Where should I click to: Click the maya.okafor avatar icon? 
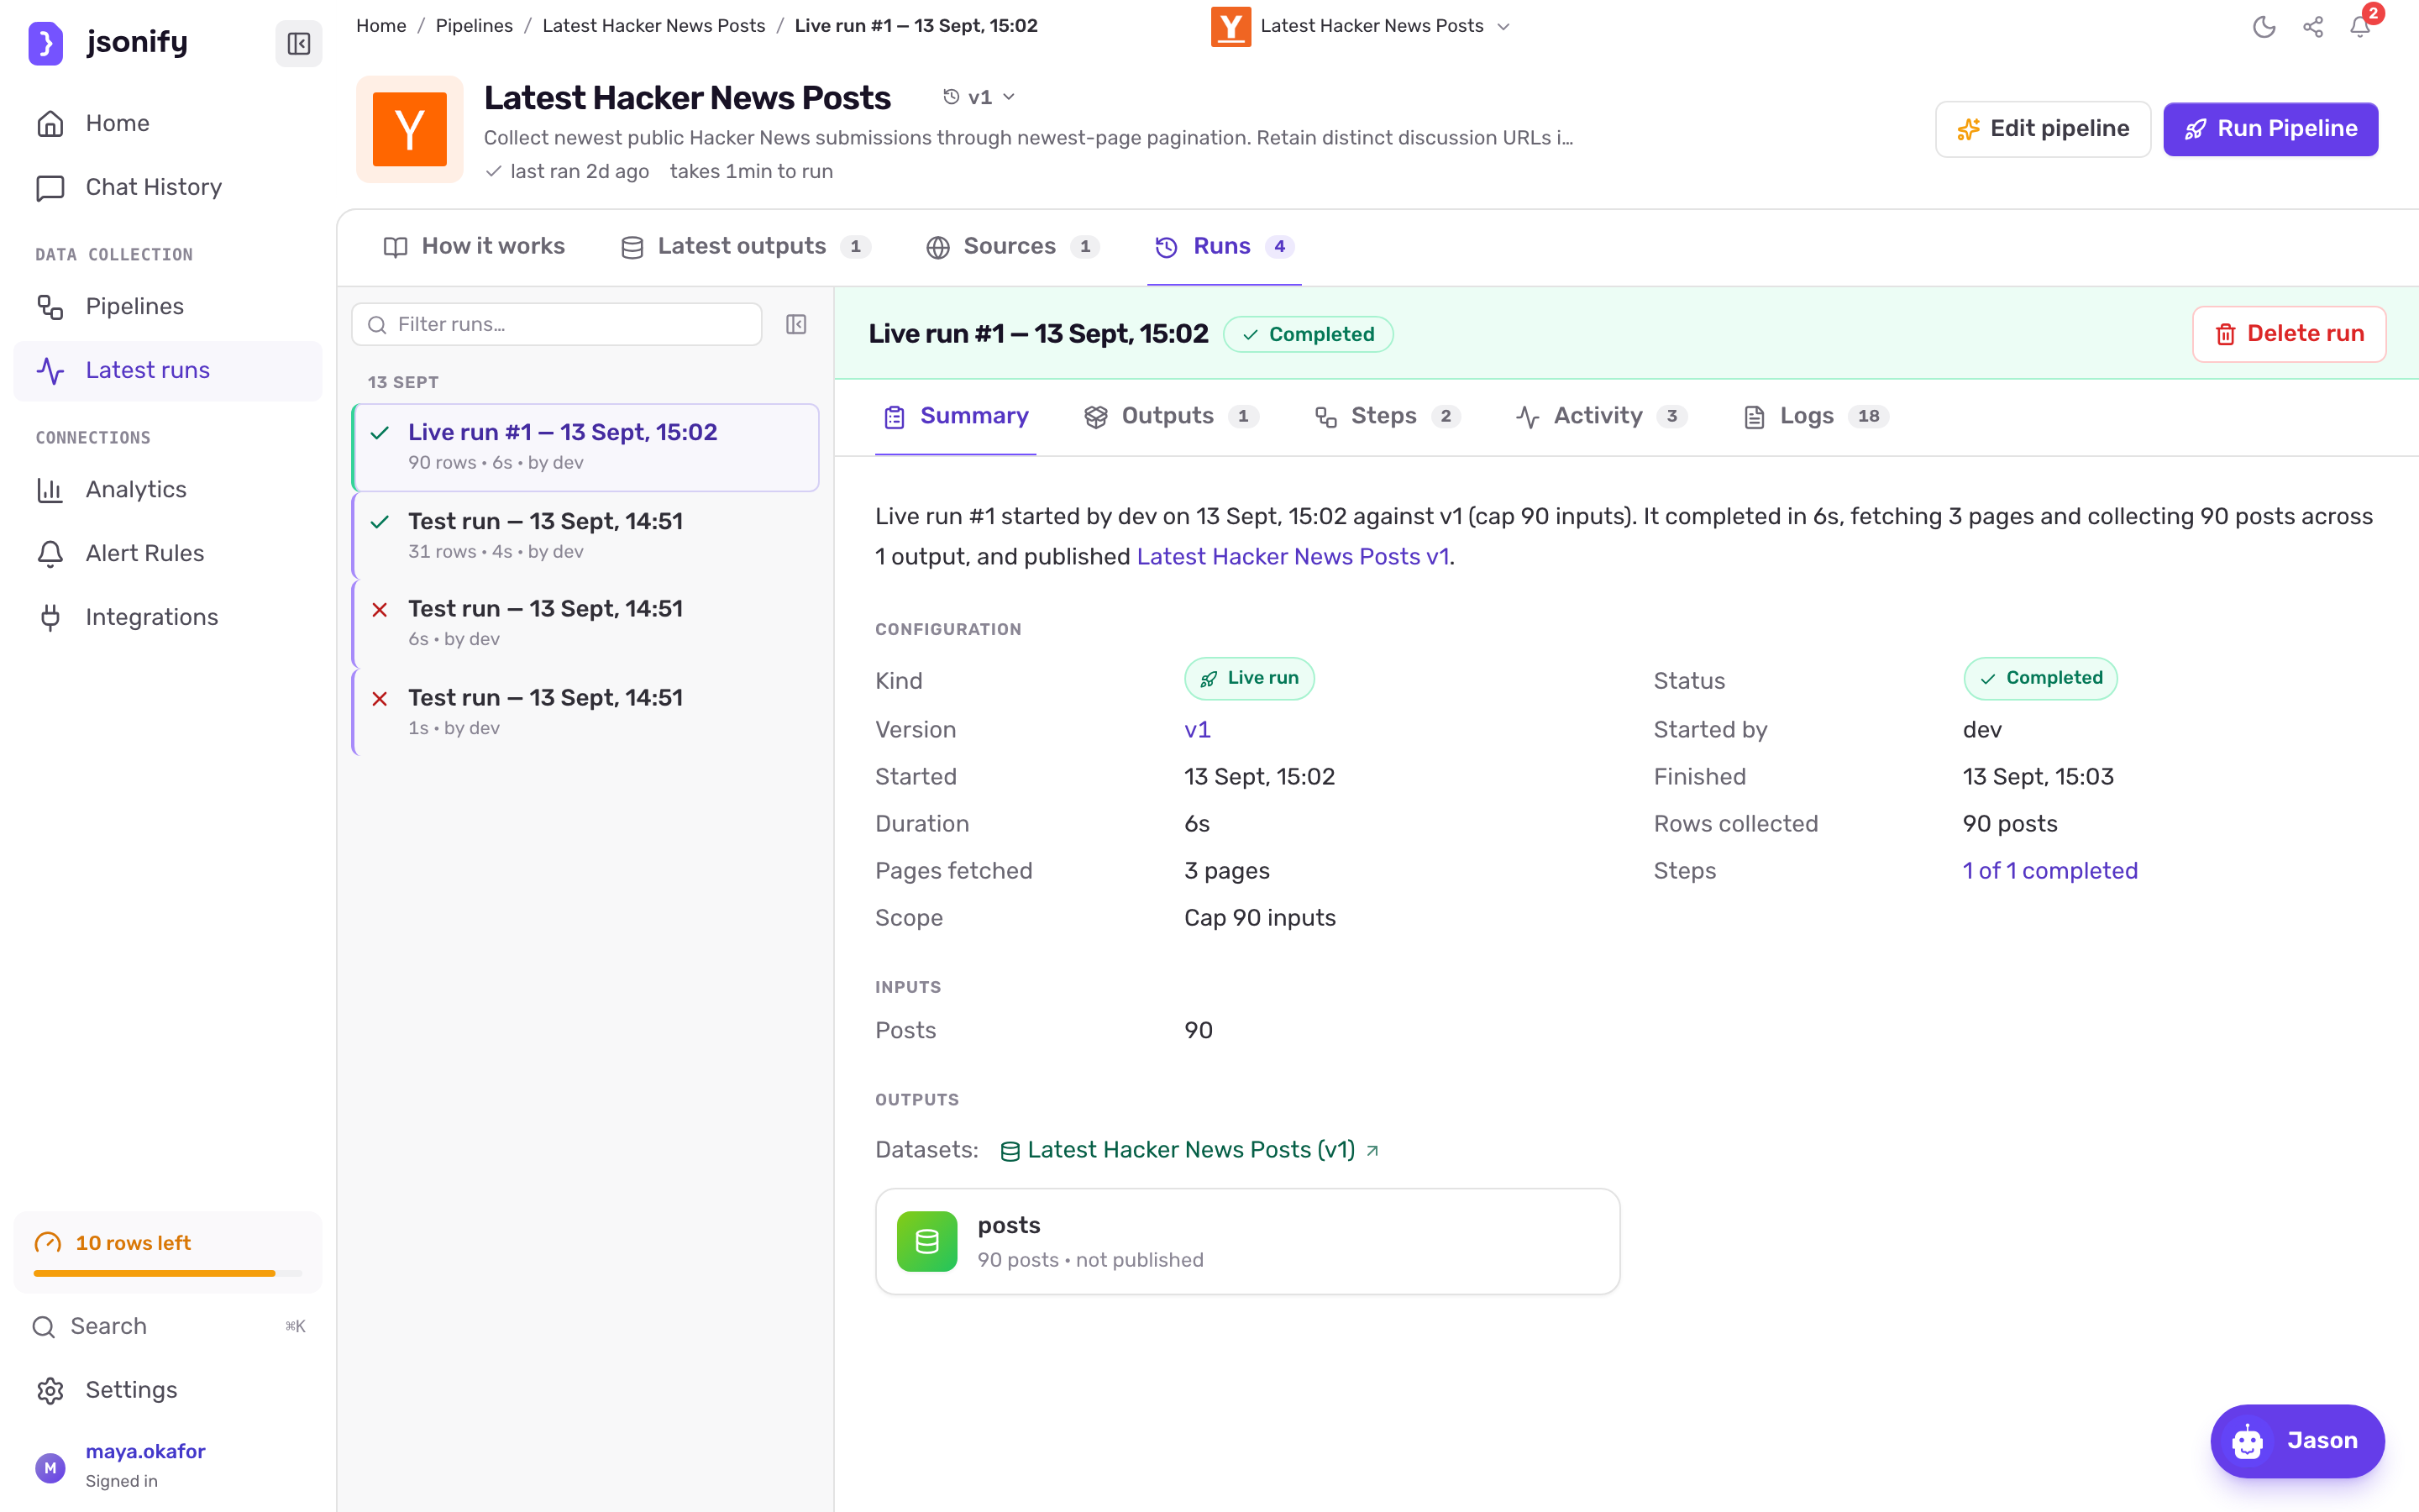coord(50,1467)
